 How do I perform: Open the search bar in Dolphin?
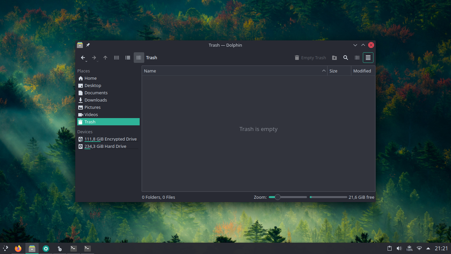click(x=345, y=58)
